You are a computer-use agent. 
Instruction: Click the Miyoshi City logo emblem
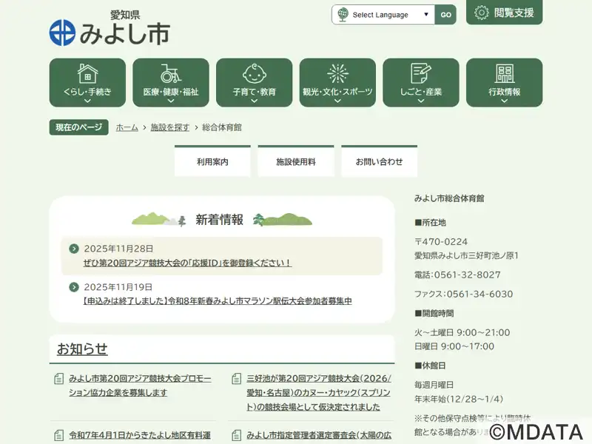pyautogui.click(x=62, y=32)
